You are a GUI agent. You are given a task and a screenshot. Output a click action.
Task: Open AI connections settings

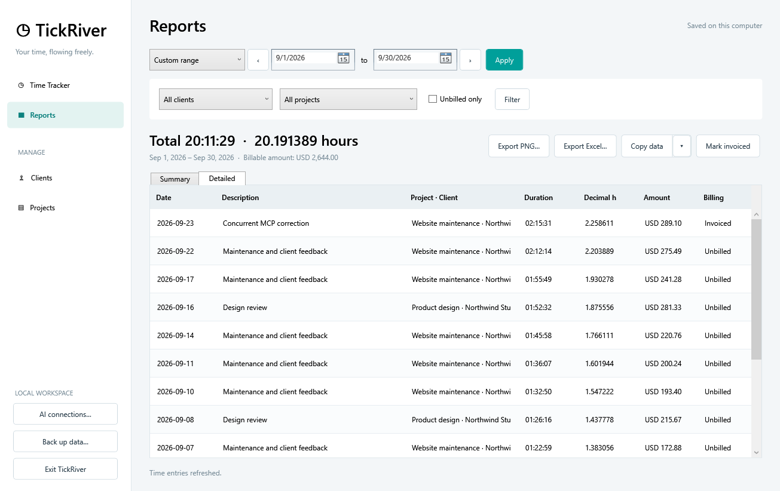66,414
